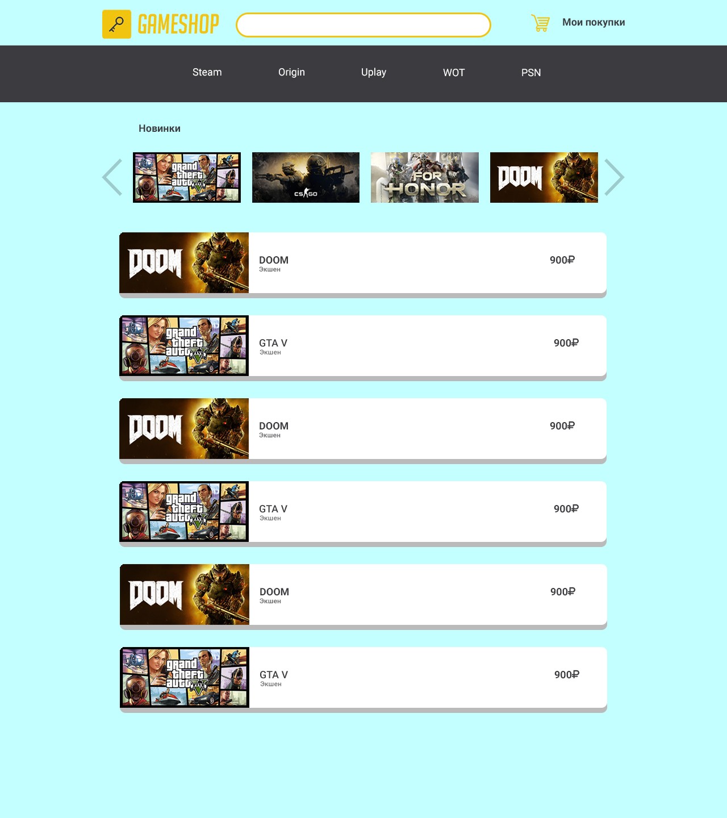The height and width of the screenshot is (818, 727).
Task: Click the 900₽ price of the first GTA V listing
Action: click(566, 343)
